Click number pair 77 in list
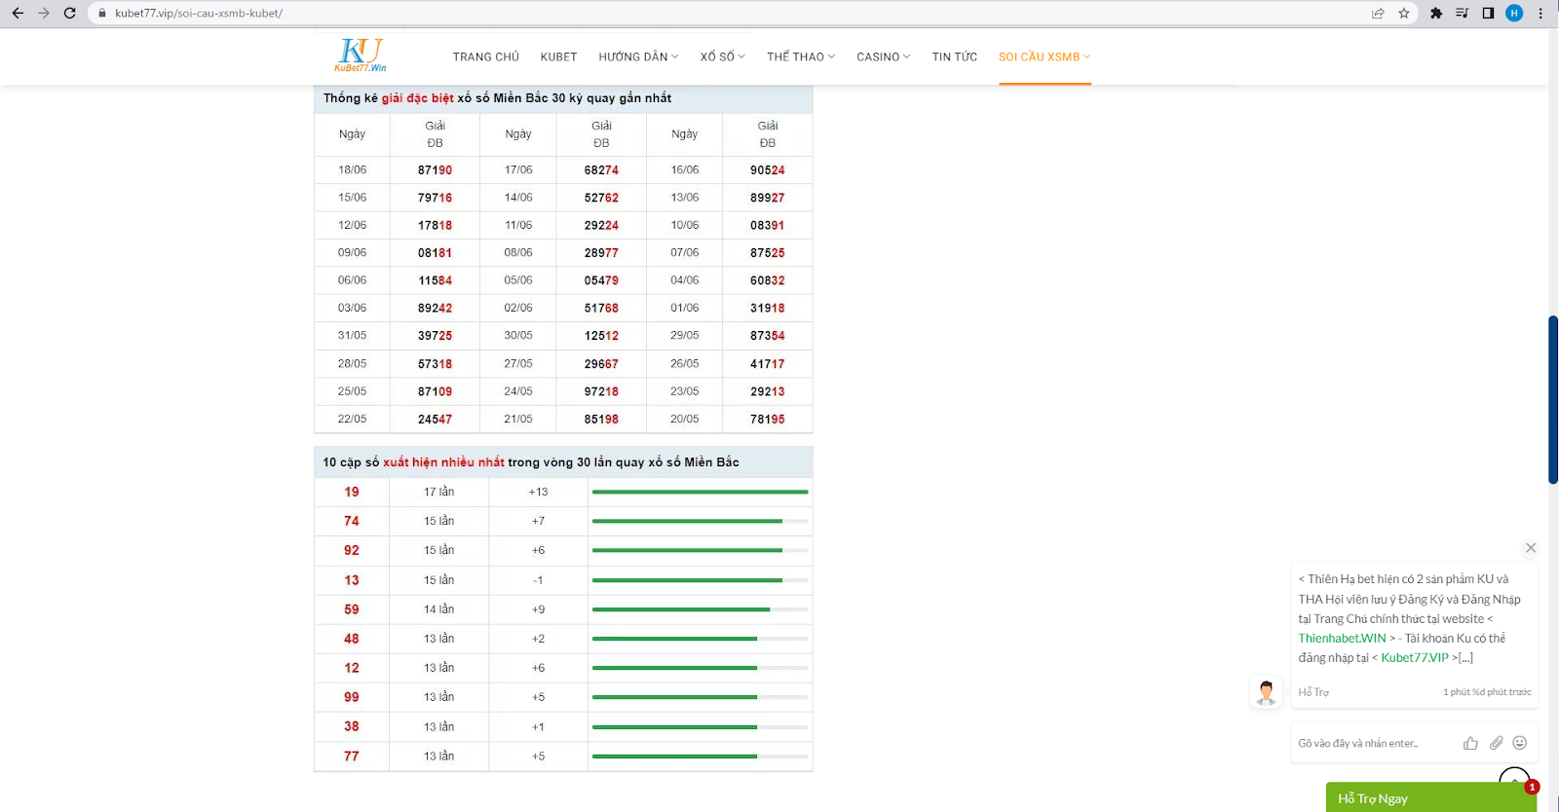This screenshot has width=1559, height=812. (352, 757)
